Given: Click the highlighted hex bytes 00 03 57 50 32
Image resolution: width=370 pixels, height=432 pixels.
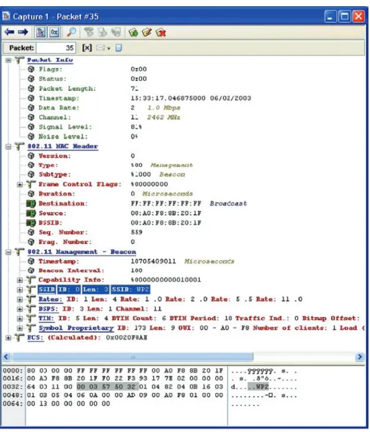Looking at the screenshot, I should click(108, 387).
